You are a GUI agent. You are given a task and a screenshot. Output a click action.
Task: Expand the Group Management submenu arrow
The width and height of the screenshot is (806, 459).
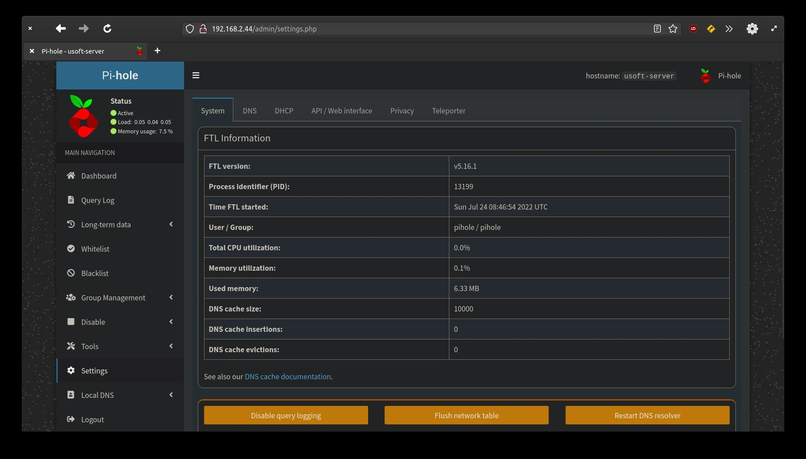point(171,297)
